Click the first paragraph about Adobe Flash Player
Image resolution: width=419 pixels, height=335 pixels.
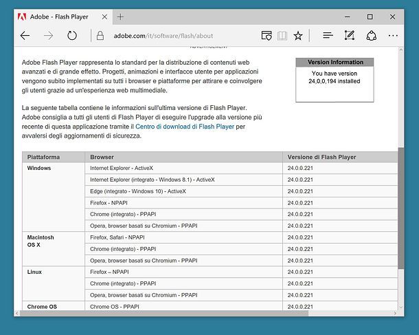click(x=142, y=76)
